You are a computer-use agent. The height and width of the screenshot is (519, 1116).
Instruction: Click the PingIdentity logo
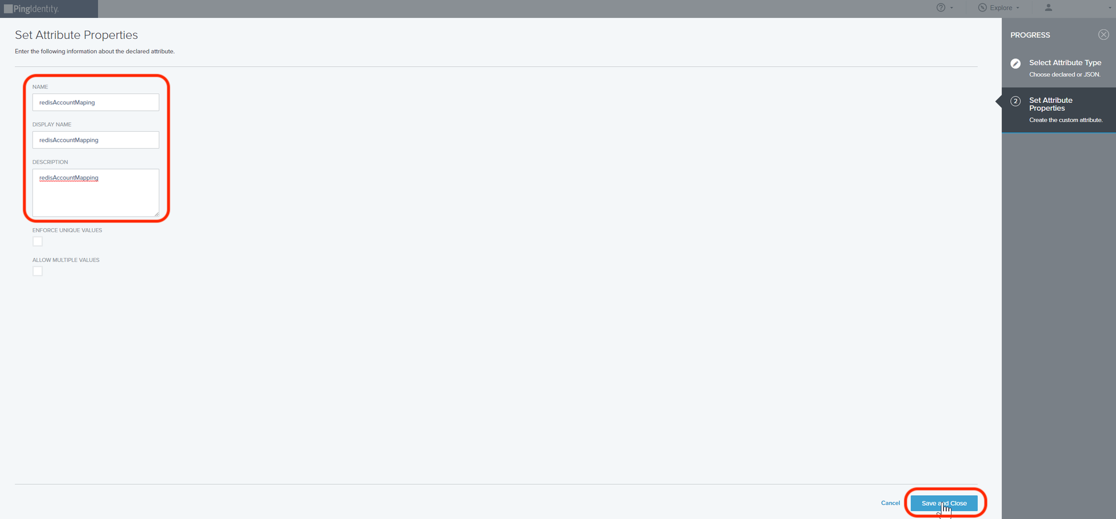coord(31,9)
